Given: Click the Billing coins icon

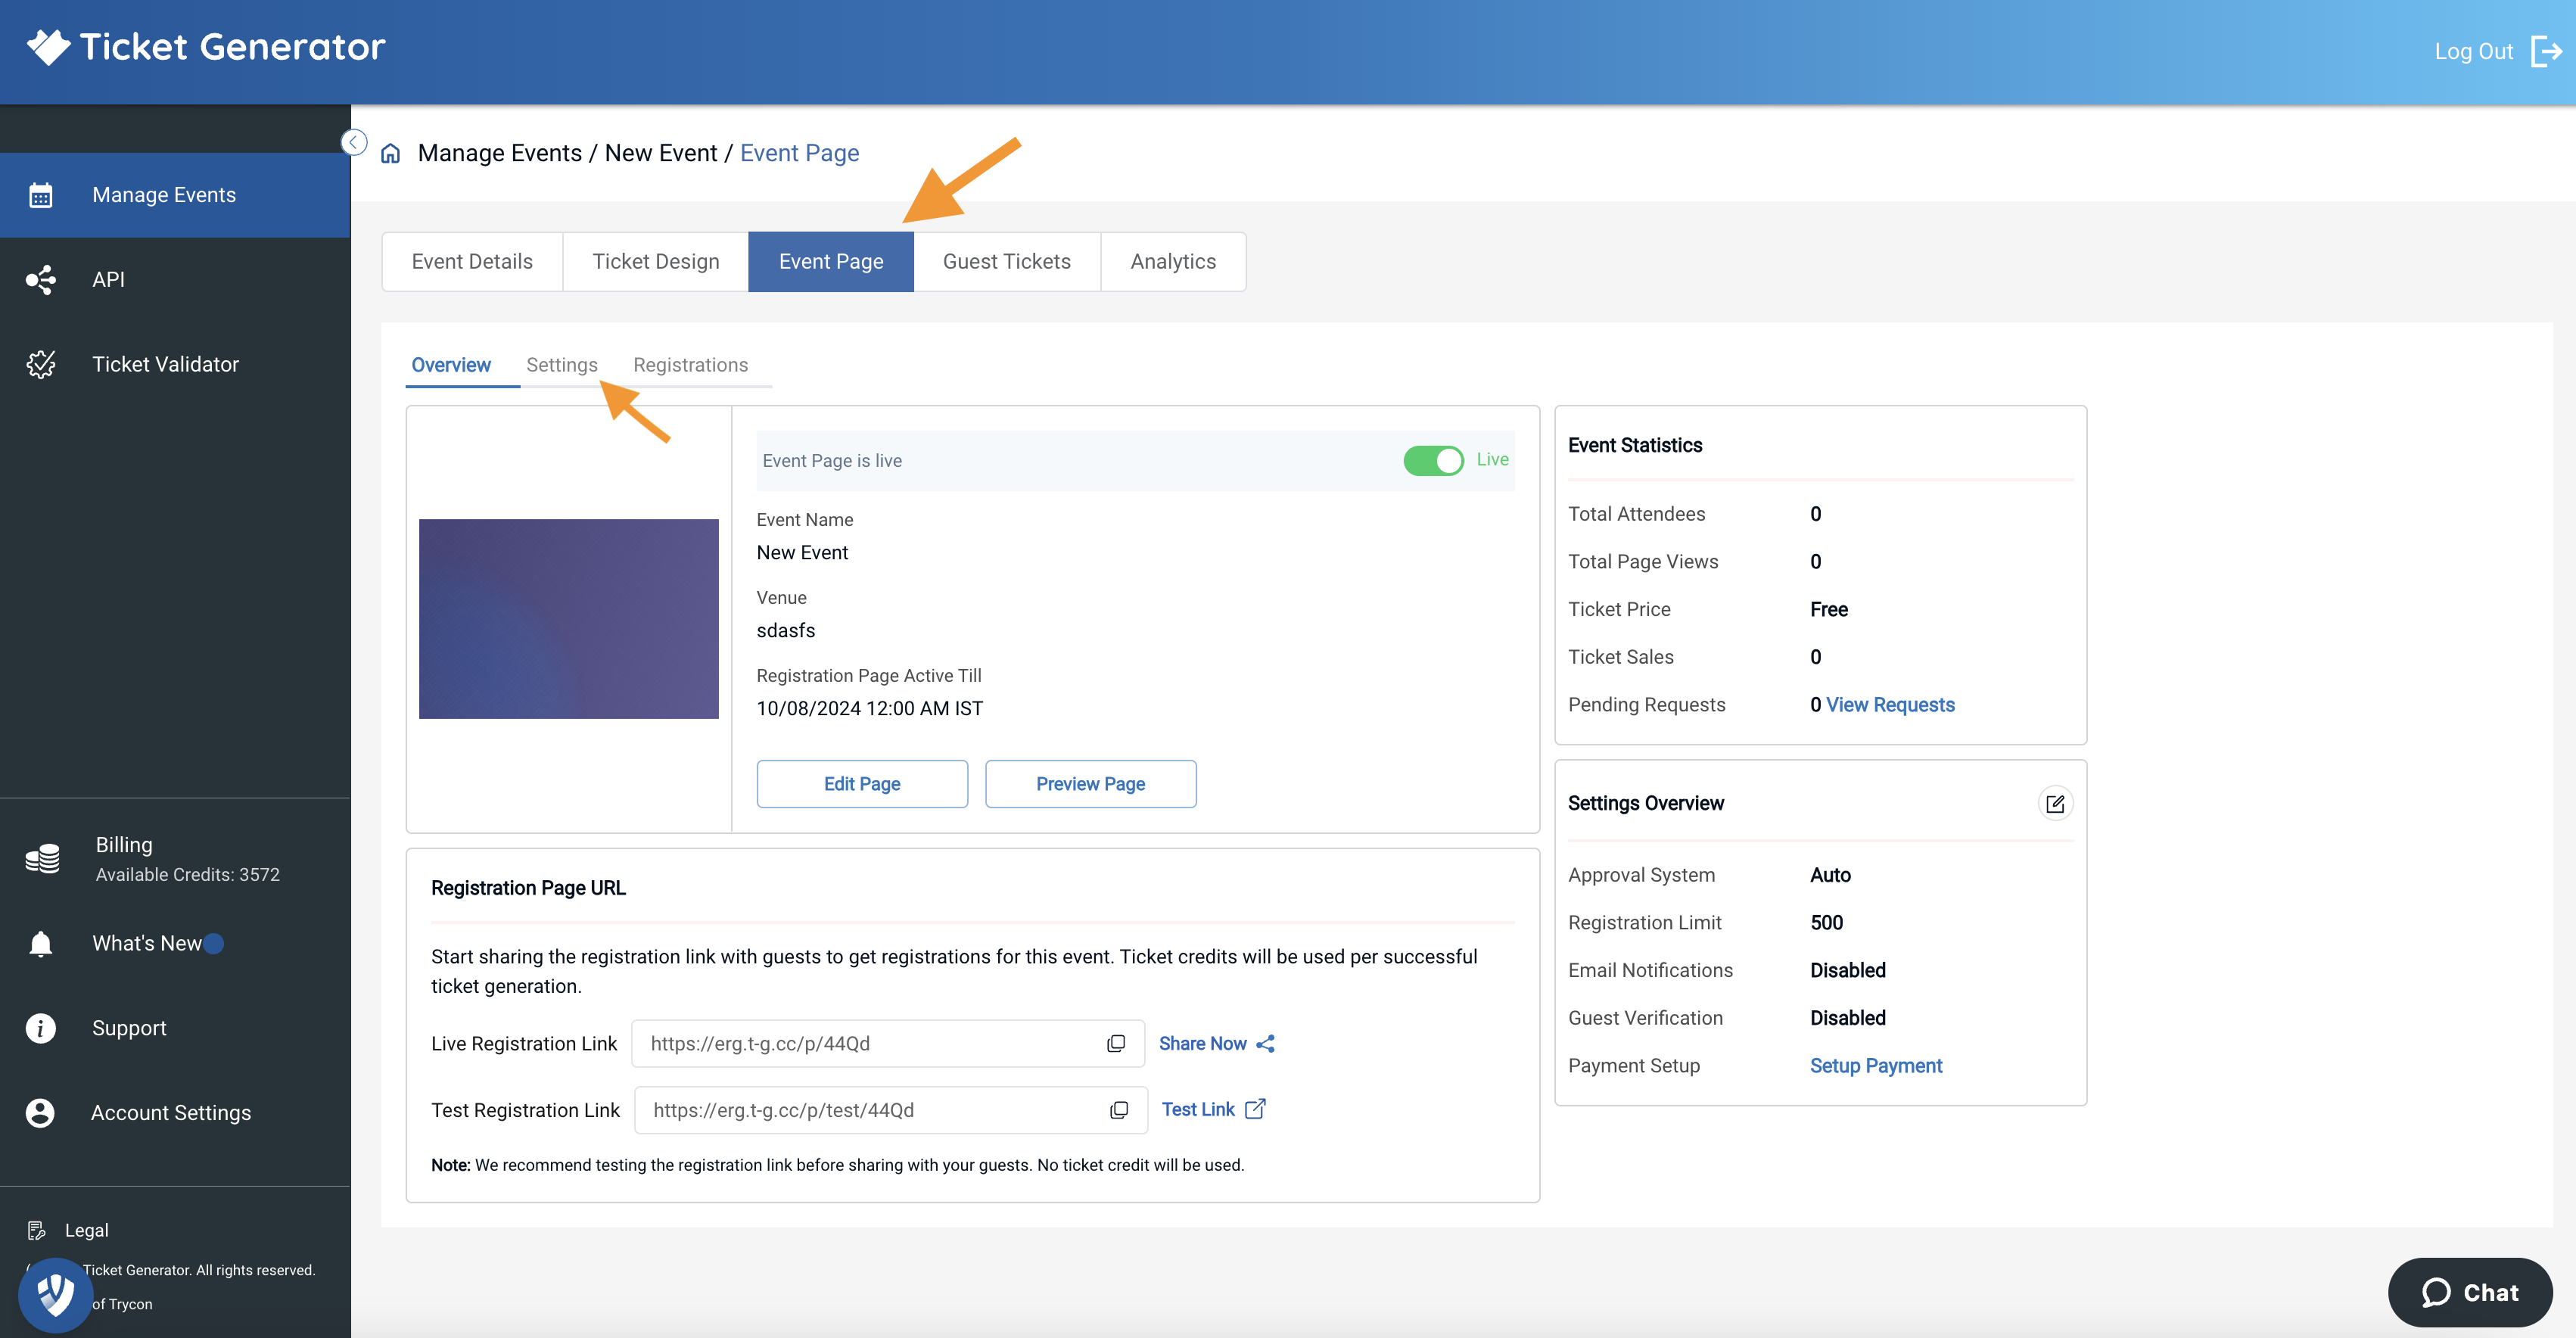Looking at the screenshot, I should (41, 857).
